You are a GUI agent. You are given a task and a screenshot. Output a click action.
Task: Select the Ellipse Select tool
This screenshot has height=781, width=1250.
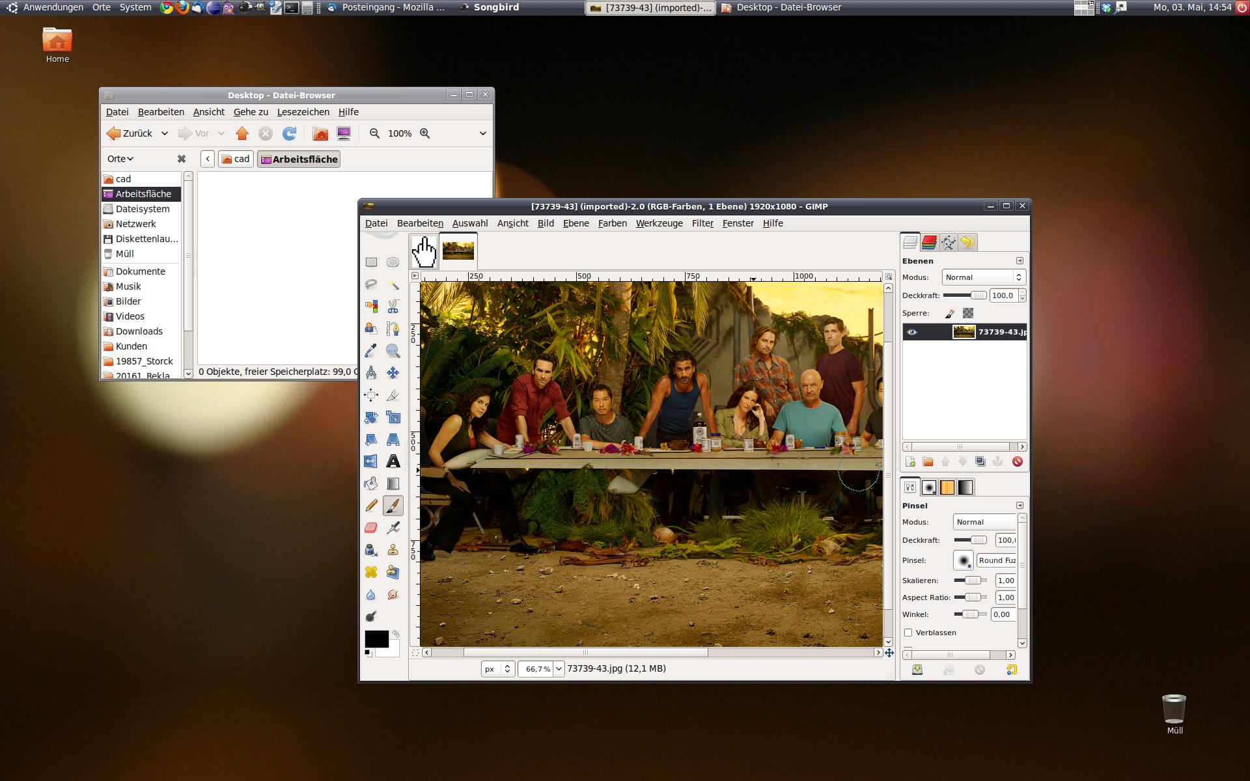pyautogui.click(x=393, y=262)
